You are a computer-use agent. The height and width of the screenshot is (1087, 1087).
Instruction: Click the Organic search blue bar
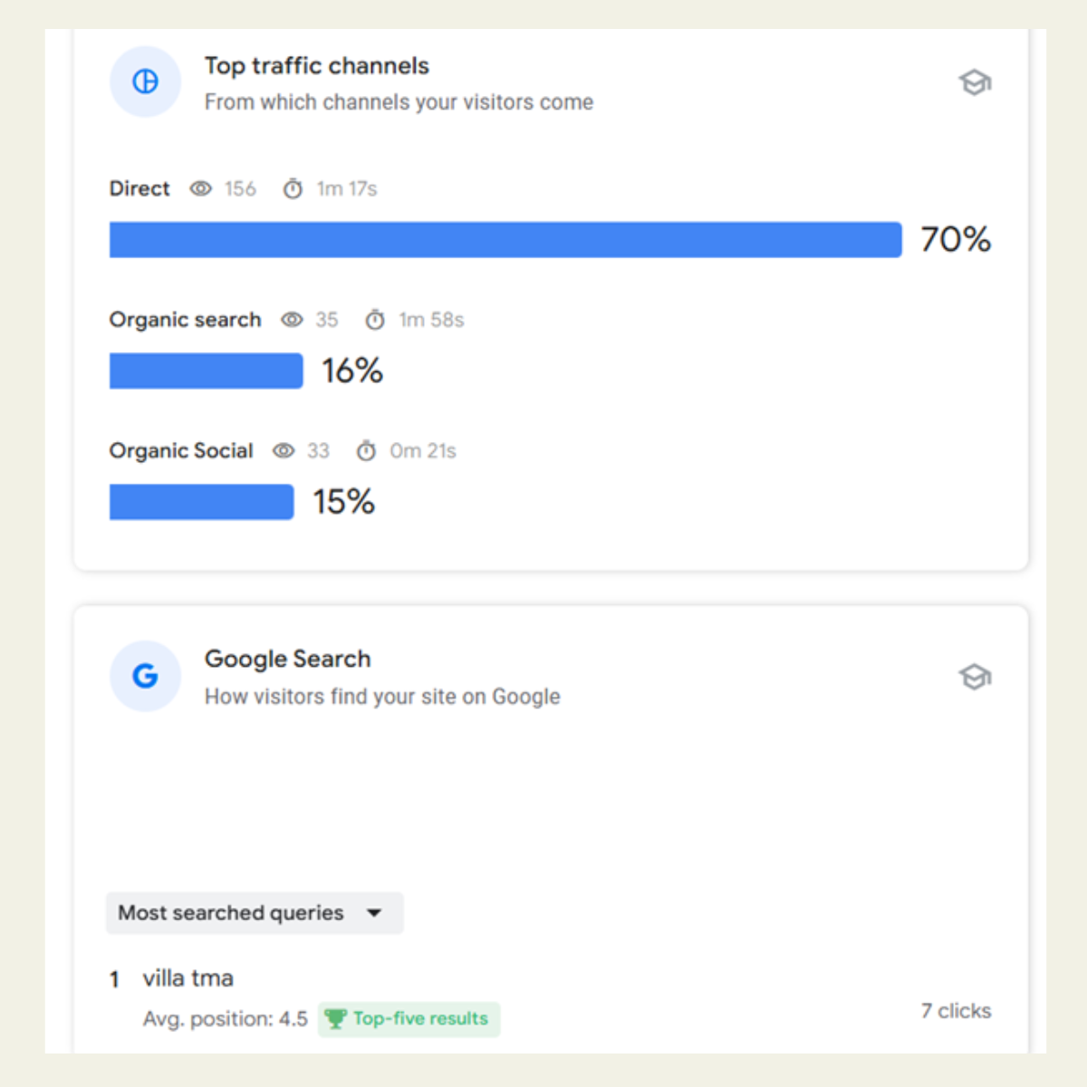pyautogui.click(x=206, y=371)
